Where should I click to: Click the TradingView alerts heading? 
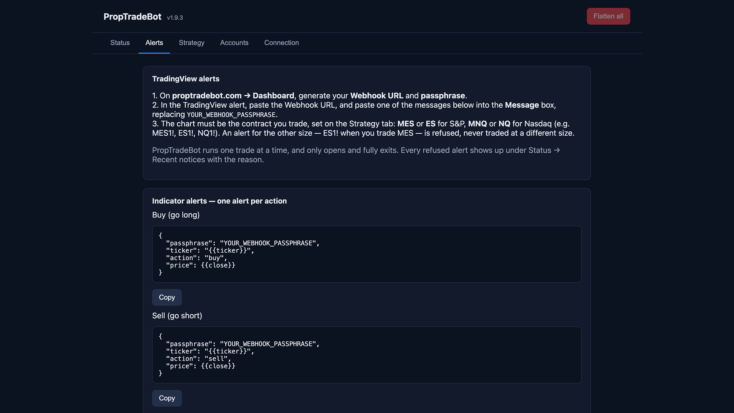pyautogui.click(x=186, y=79)
